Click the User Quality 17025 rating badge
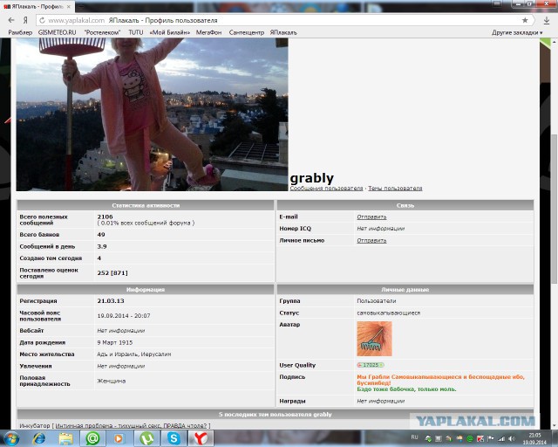Viewport: 558px width, 447px height. click(371, 365)
